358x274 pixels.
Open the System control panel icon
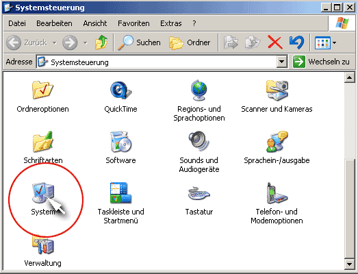43,192
